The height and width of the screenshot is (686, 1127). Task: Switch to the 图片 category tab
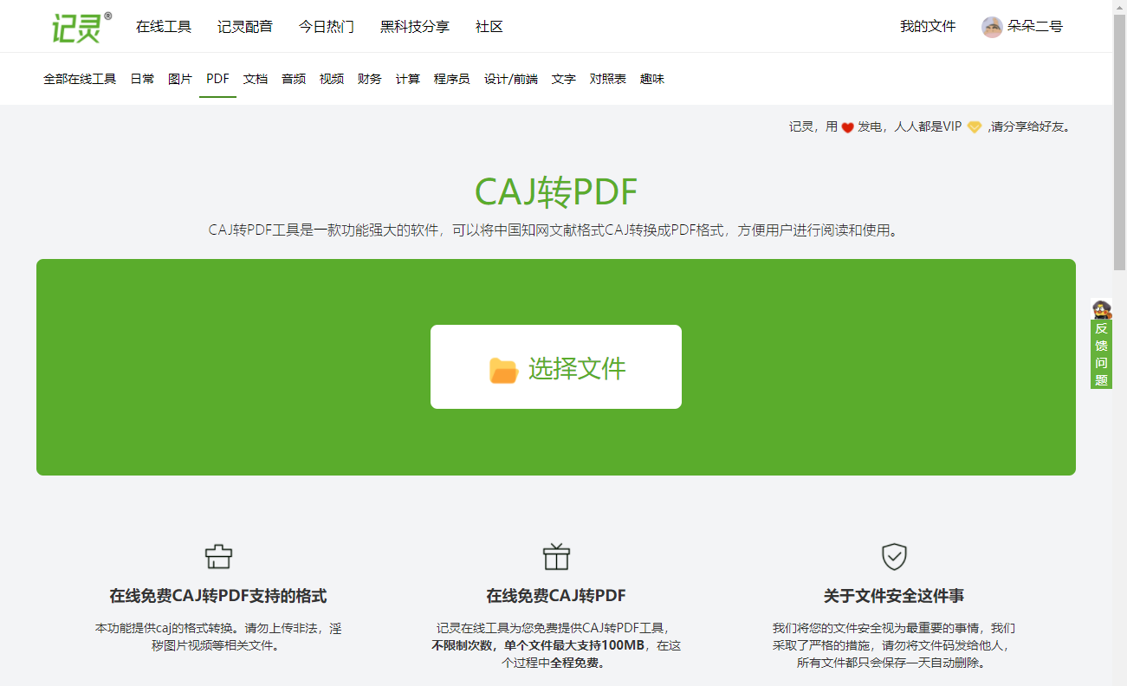click(x=179, y=78)
